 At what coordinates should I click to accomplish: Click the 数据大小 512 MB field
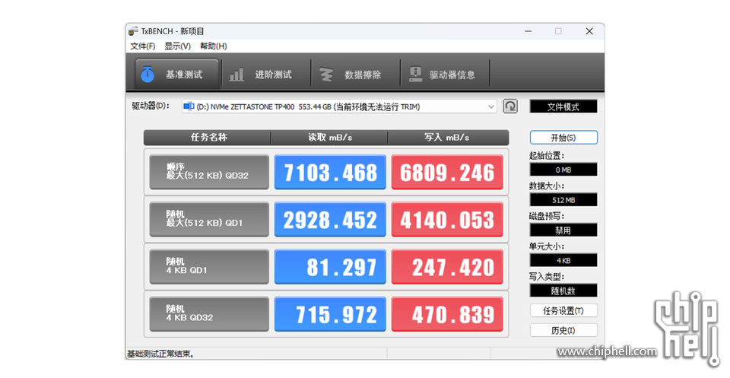563,199
